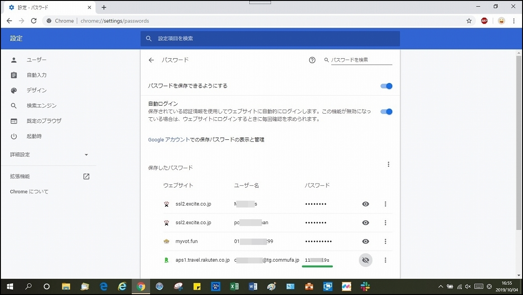The height and width of the screenshot is (295, 523).
Task: Close the 設定 - パスワード tab
Action: tap(89, 7)
